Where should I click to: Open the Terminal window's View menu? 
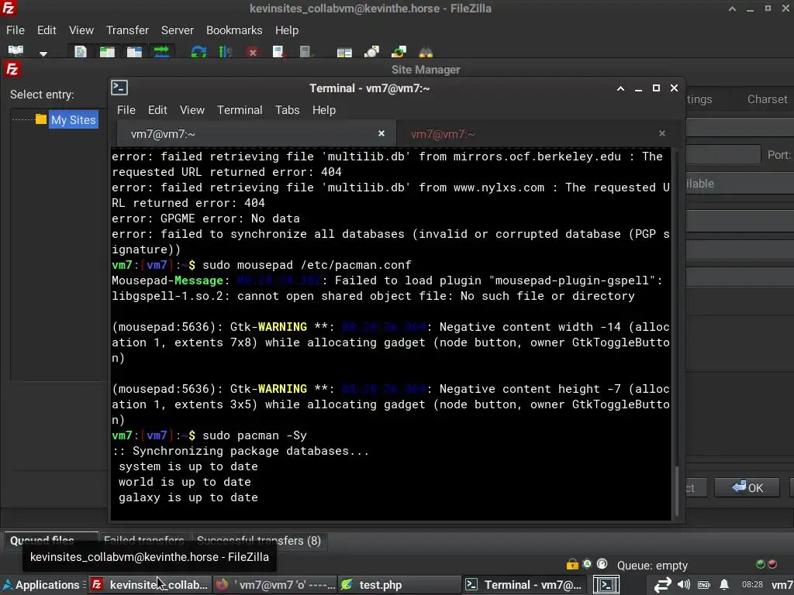[x=192, y=110]
